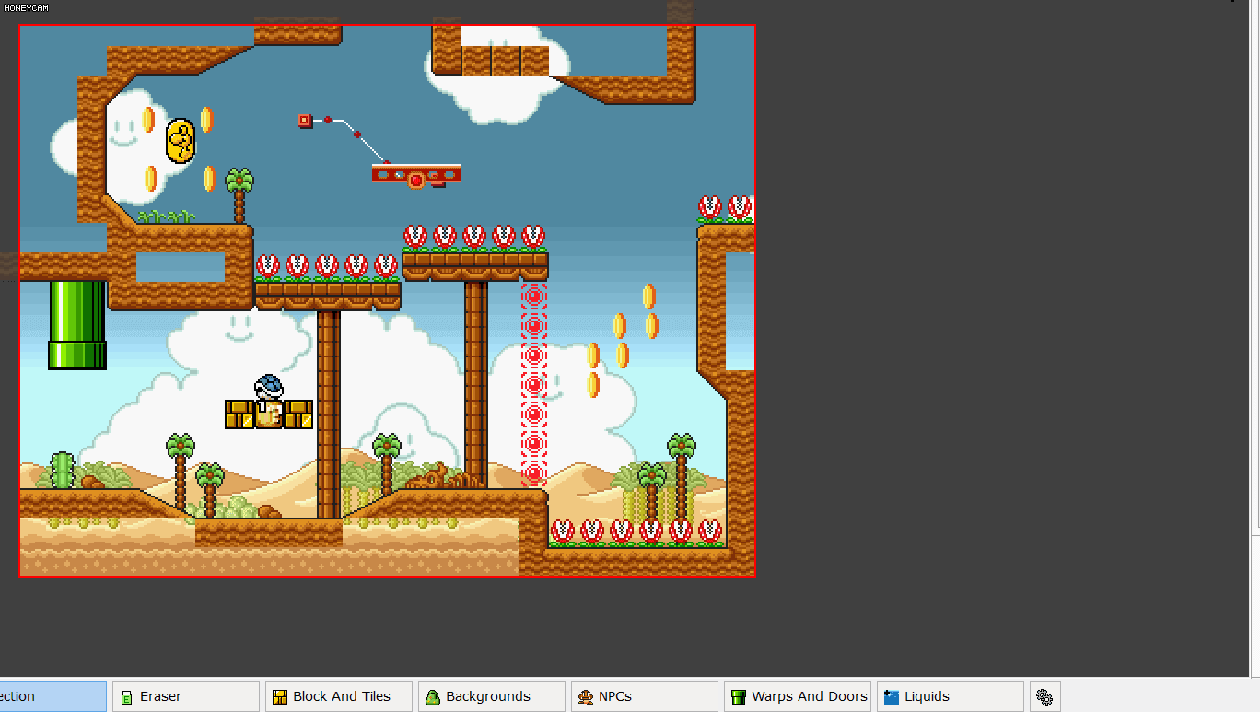The image size is (1260, 712).
Task: Select the rightmost piranha plant in the pit
Action: pos(710,532)
